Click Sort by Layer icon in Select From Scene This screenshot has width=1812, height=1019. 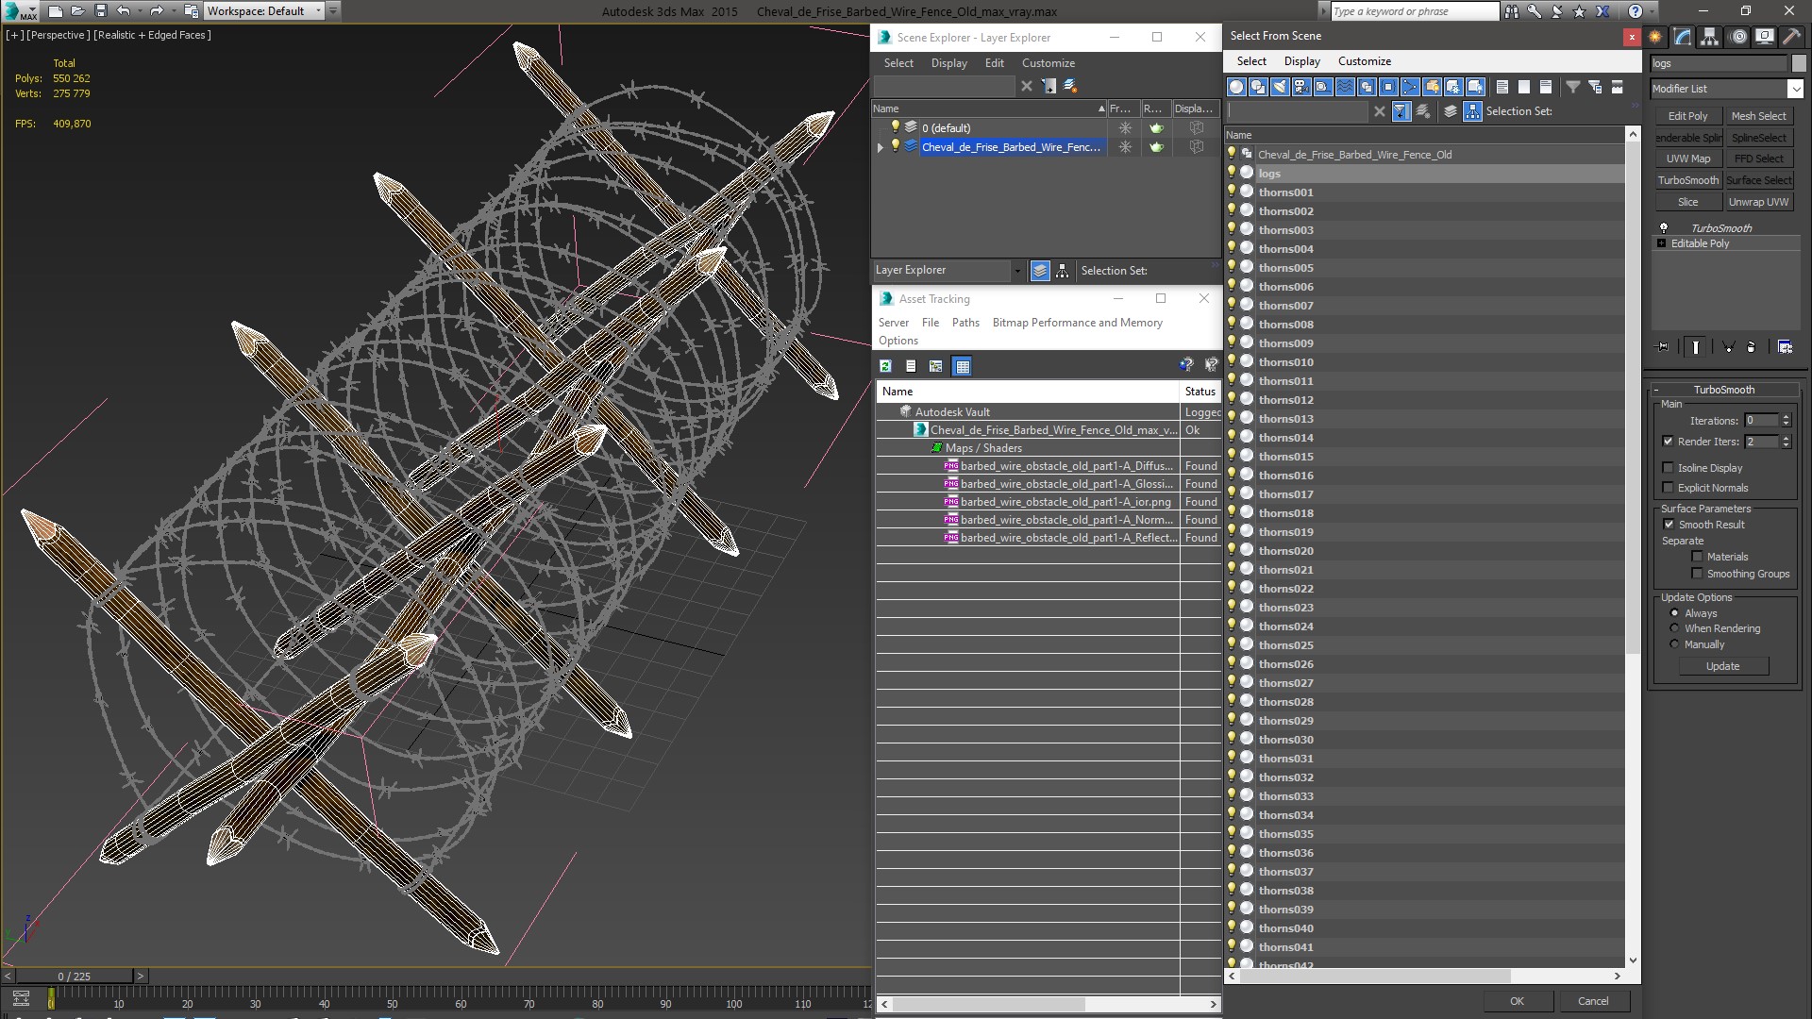click(1451, 111)
